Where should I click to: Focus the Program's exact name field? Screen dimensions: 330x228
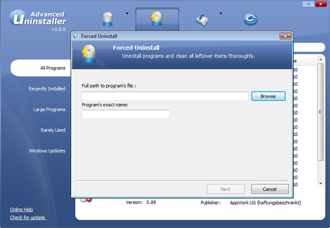126,114
